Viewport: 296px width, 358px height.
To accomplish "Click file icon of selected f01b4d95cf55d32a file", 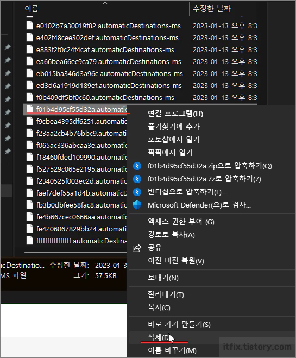I will (30, 109).
